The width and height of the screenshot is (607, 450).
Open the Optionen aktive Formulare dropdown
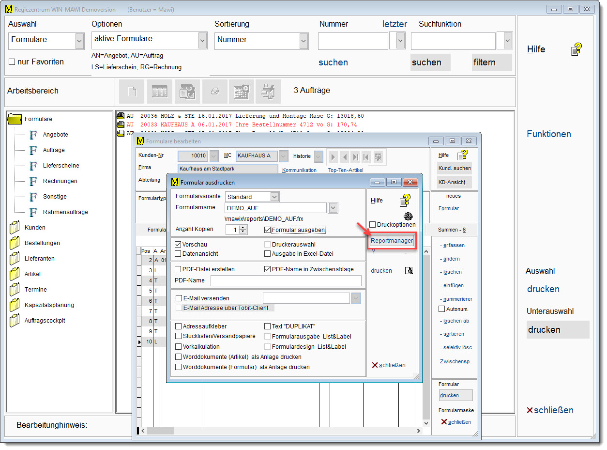(x=202, y=41)
